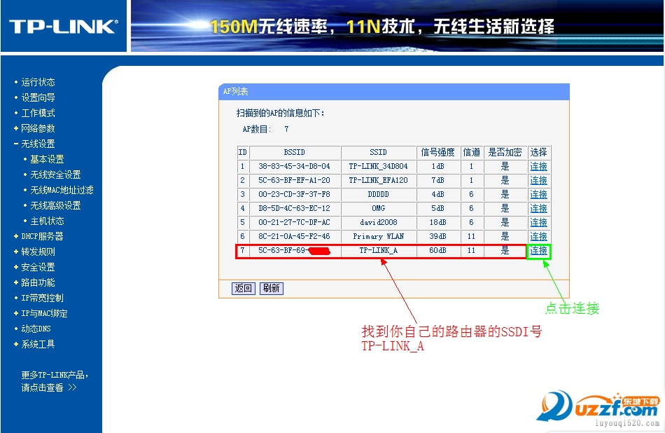Open 无线安全设置 submenu item
This screenshot has height=433, width=665.
coord(55,174)
